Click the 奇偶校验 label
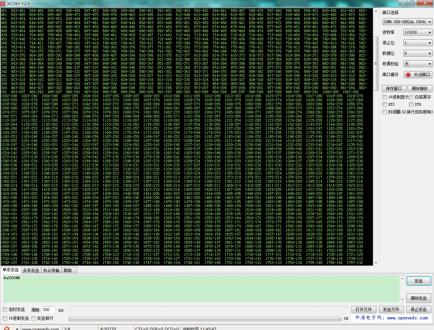 390,64
